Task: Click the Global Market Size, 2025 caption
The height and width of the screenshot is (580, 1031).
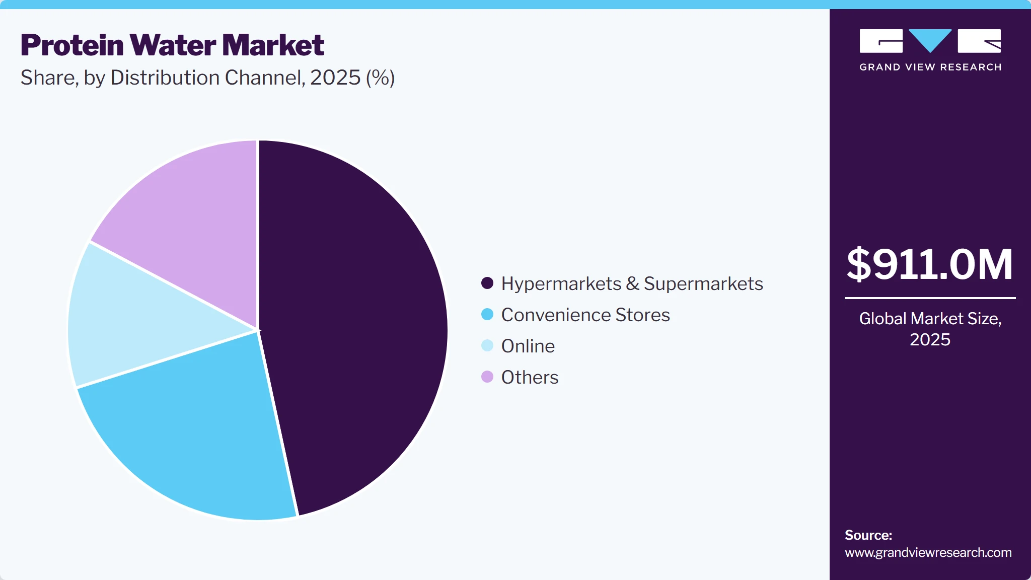Action: pos(930,329)
